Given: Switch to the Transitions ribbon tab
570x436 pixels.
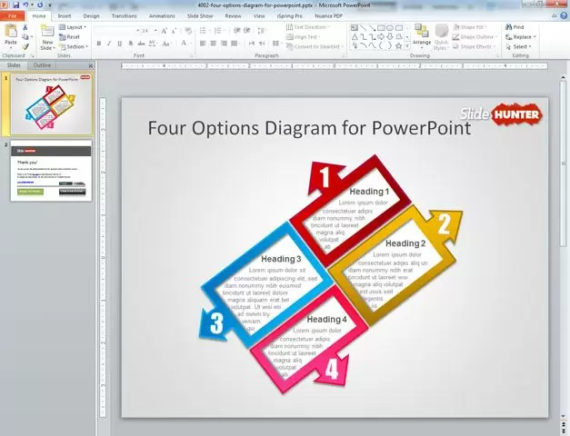Looking at the screenshot, I should point(124,15).
